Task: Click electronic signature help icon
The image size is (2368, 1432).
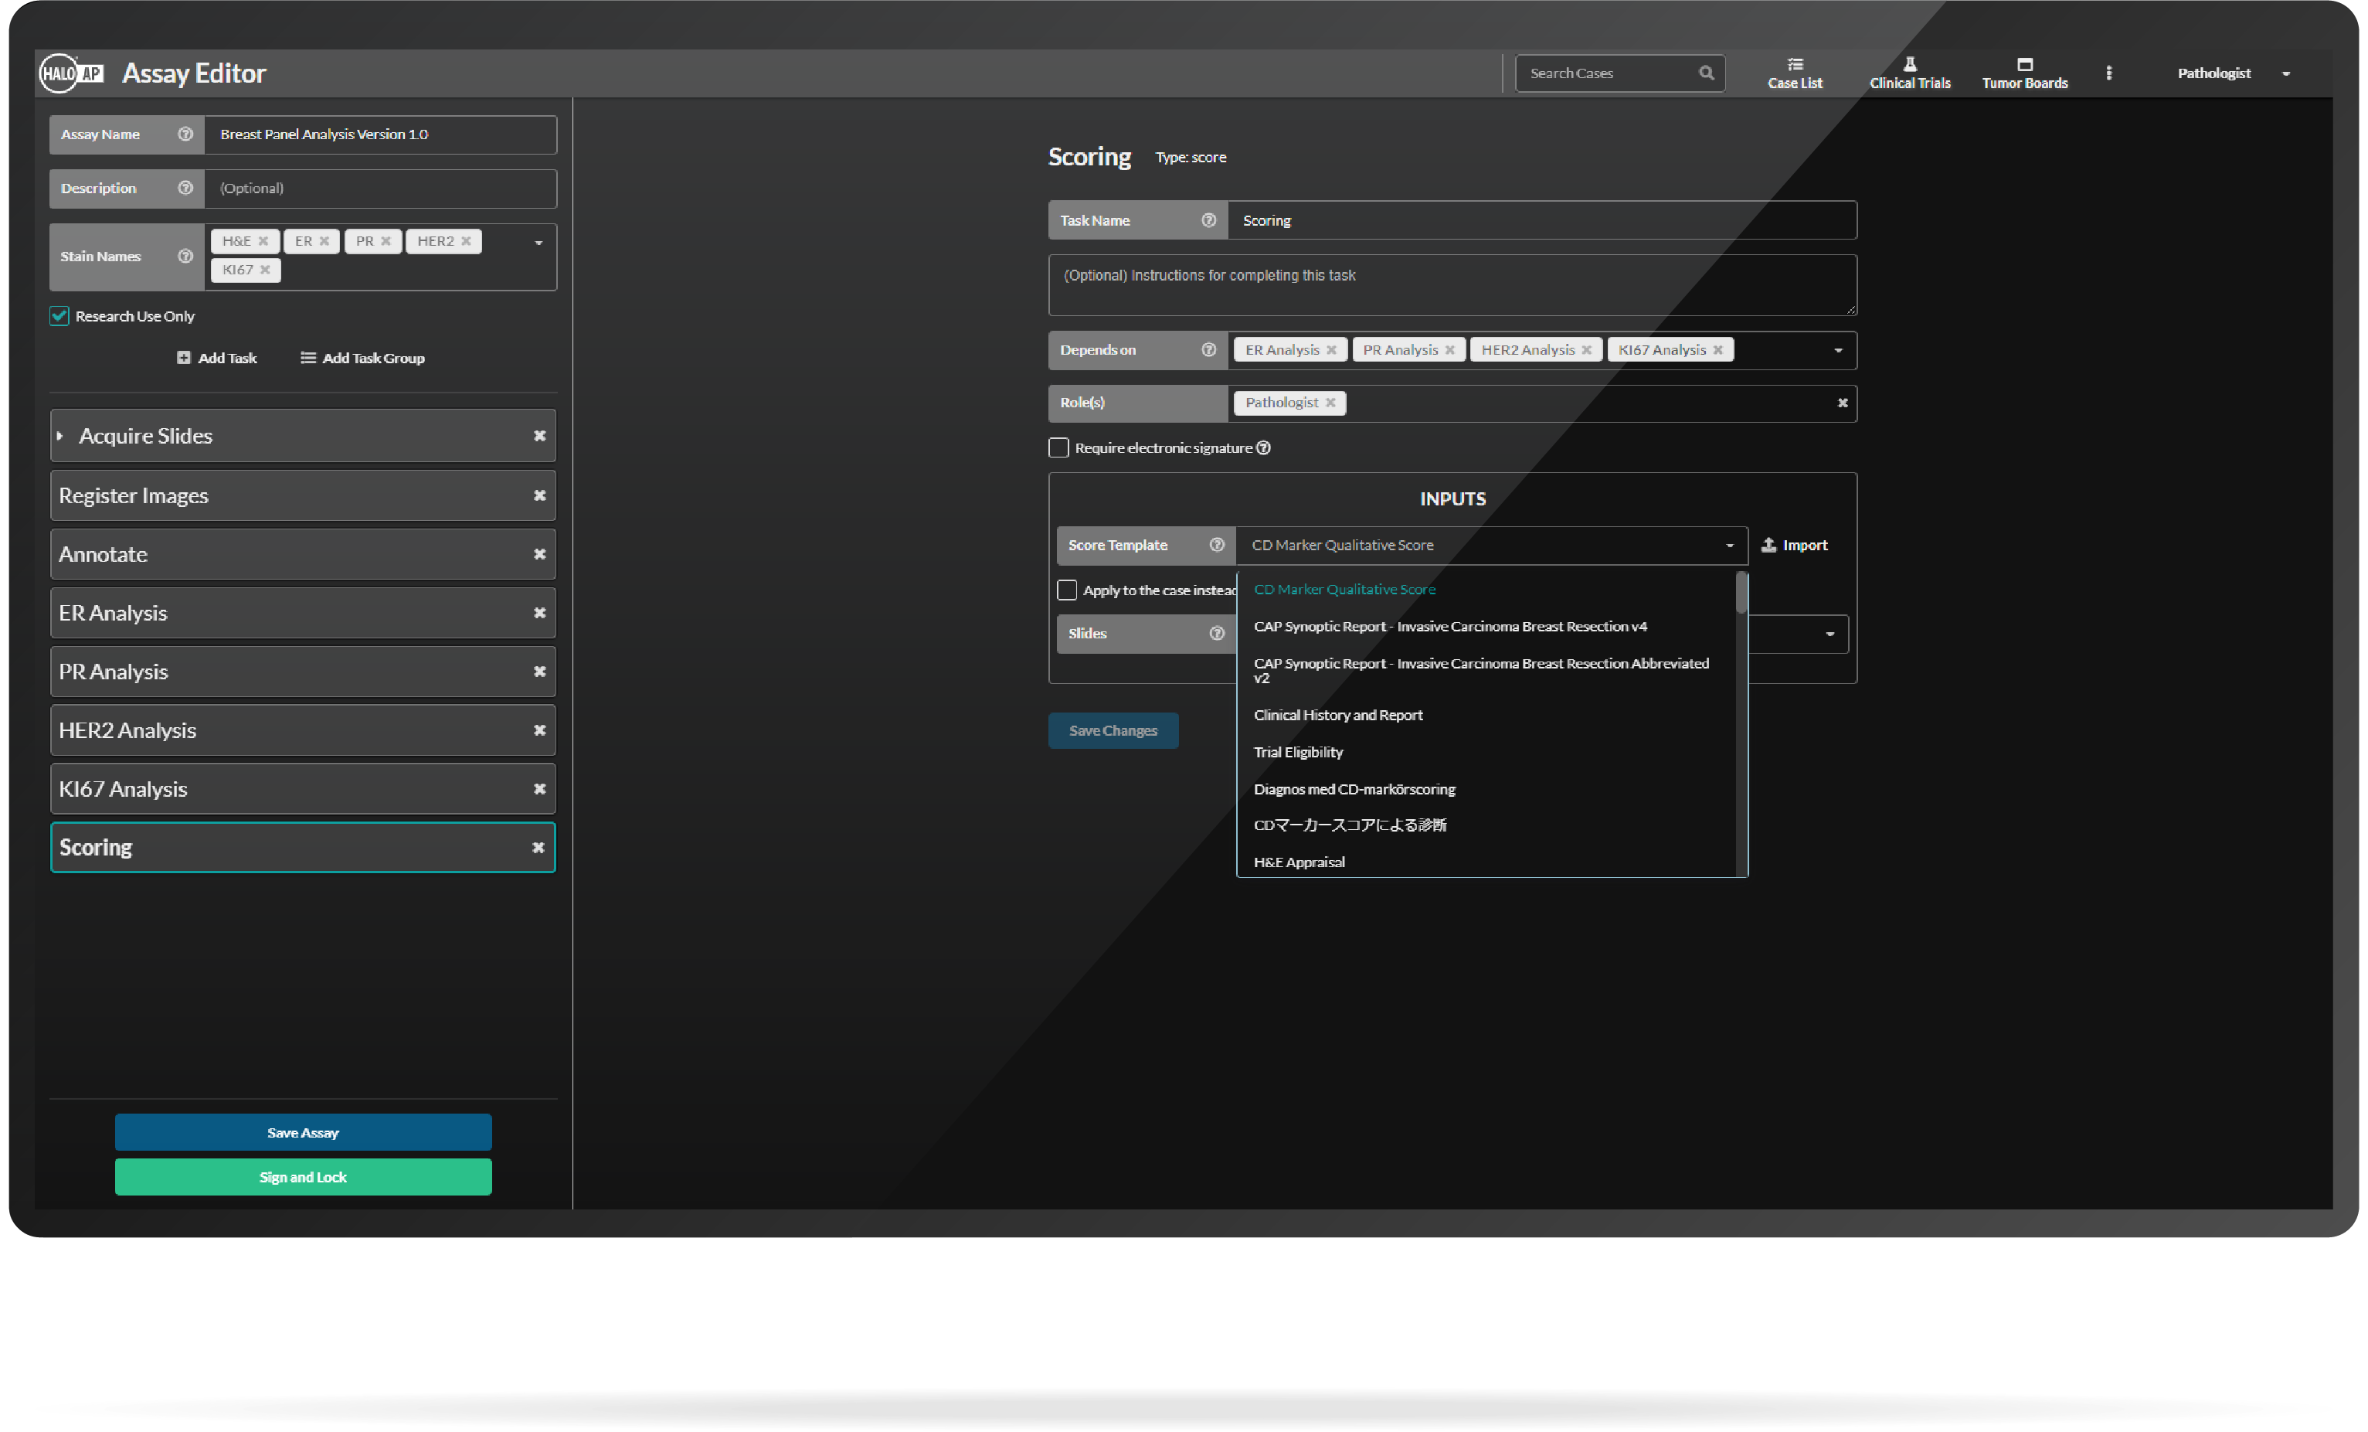Action: pyautogui.click(x=1263, y=448)
